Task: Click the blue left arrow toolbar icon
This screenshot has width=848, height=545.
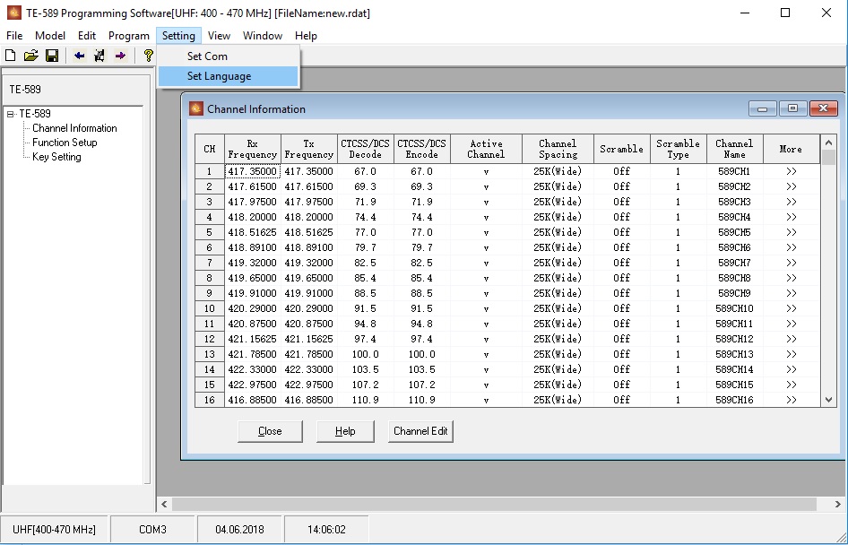Action: (x=80, y=56)
